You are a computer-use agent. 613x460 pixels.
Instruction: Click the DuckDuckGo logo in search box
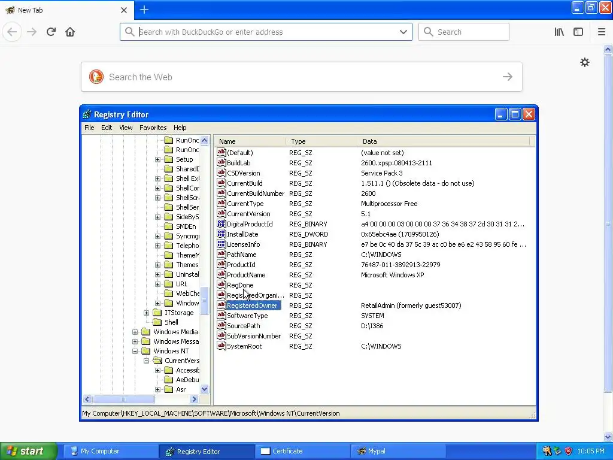click(x=96, y=77)
